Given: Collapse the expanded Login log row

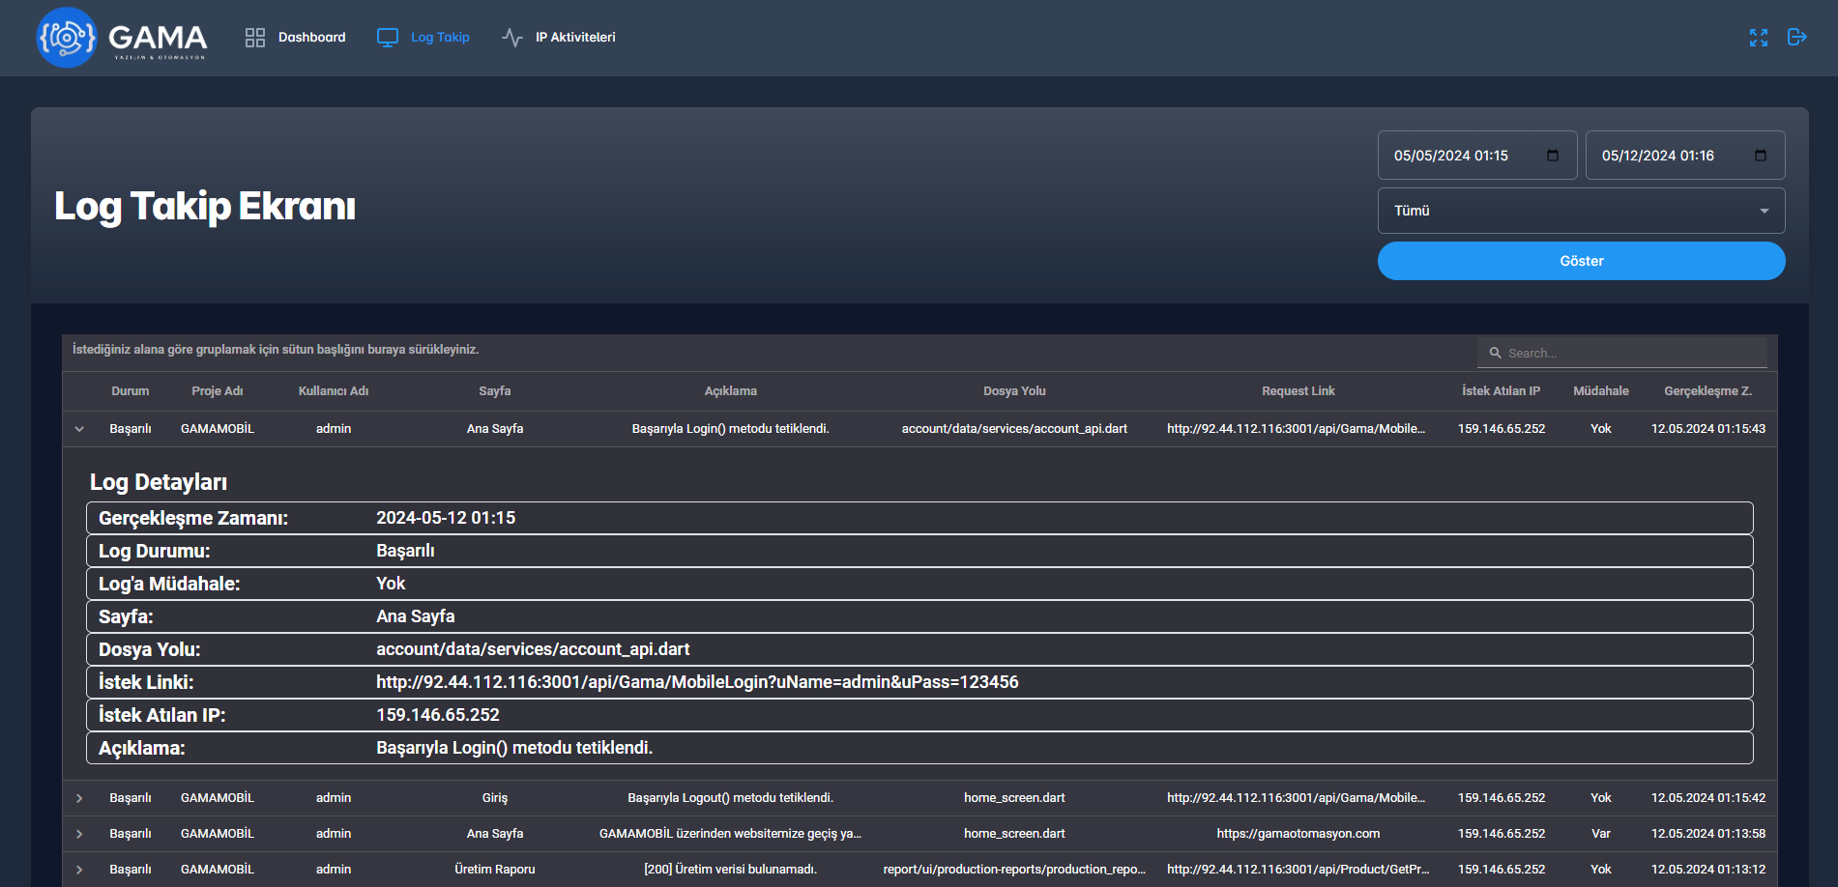Looking at the screenshot, I should (79, 429).
